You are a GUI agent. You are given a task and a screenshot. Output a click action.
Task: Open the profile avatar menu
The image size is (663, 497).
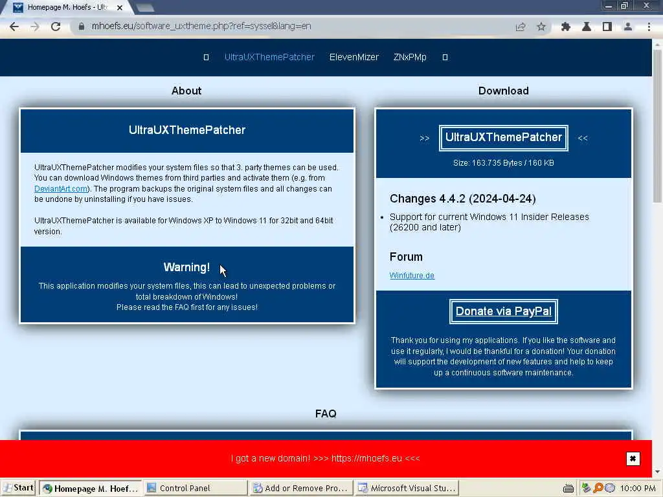[x=628, y=27]
